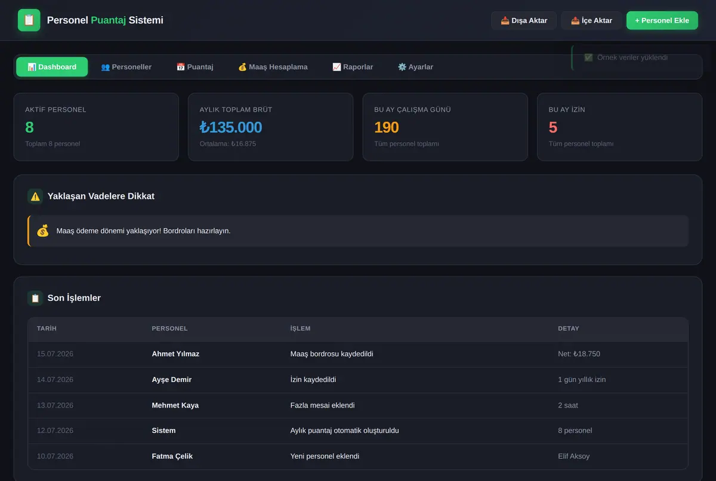
Task: Click the 'Maaş bordrosu kaydedildi' entry
Action: [332, 354]
